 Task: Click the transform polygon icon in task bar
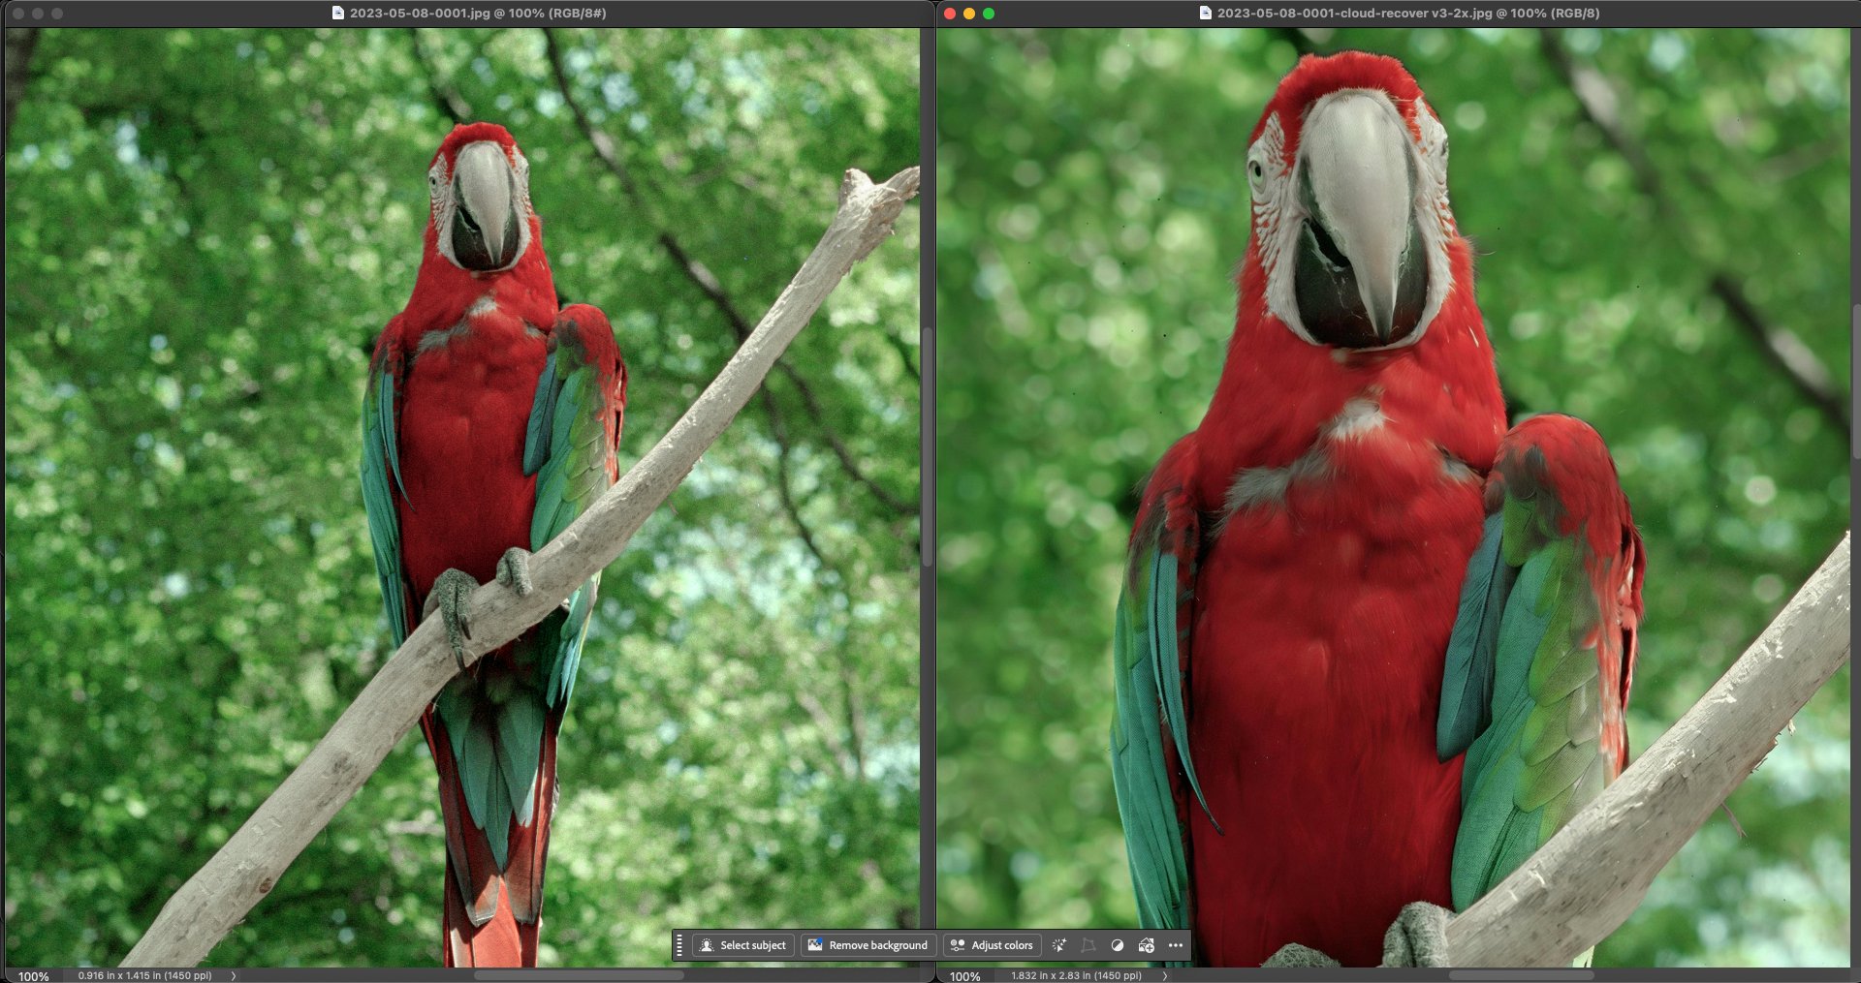(1088, 945)
